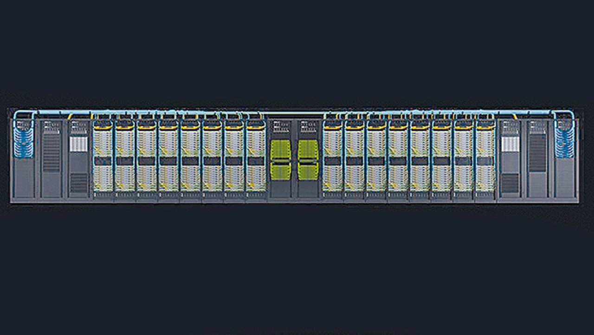Image resolution: width=594 pixels, height=335 pixels.
Task: Select the left green center cabinet's upper panel
Action: [x=281, y=150]
